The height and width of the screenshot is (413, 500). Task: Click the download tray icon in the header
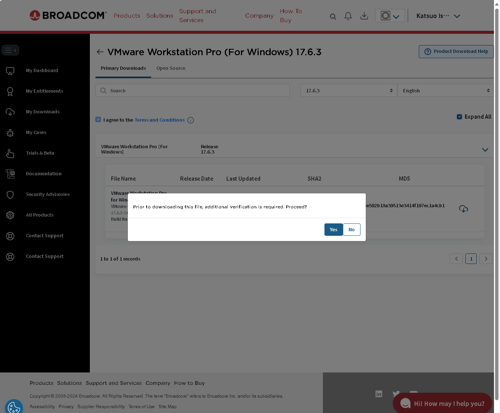(364, 16)
